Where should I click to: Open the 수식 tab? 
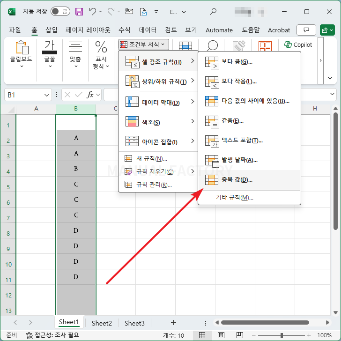[x=125, y=30]
